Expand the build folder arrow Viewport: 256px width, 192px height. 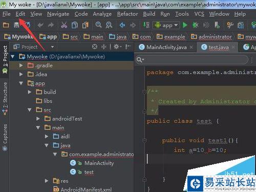30,92
